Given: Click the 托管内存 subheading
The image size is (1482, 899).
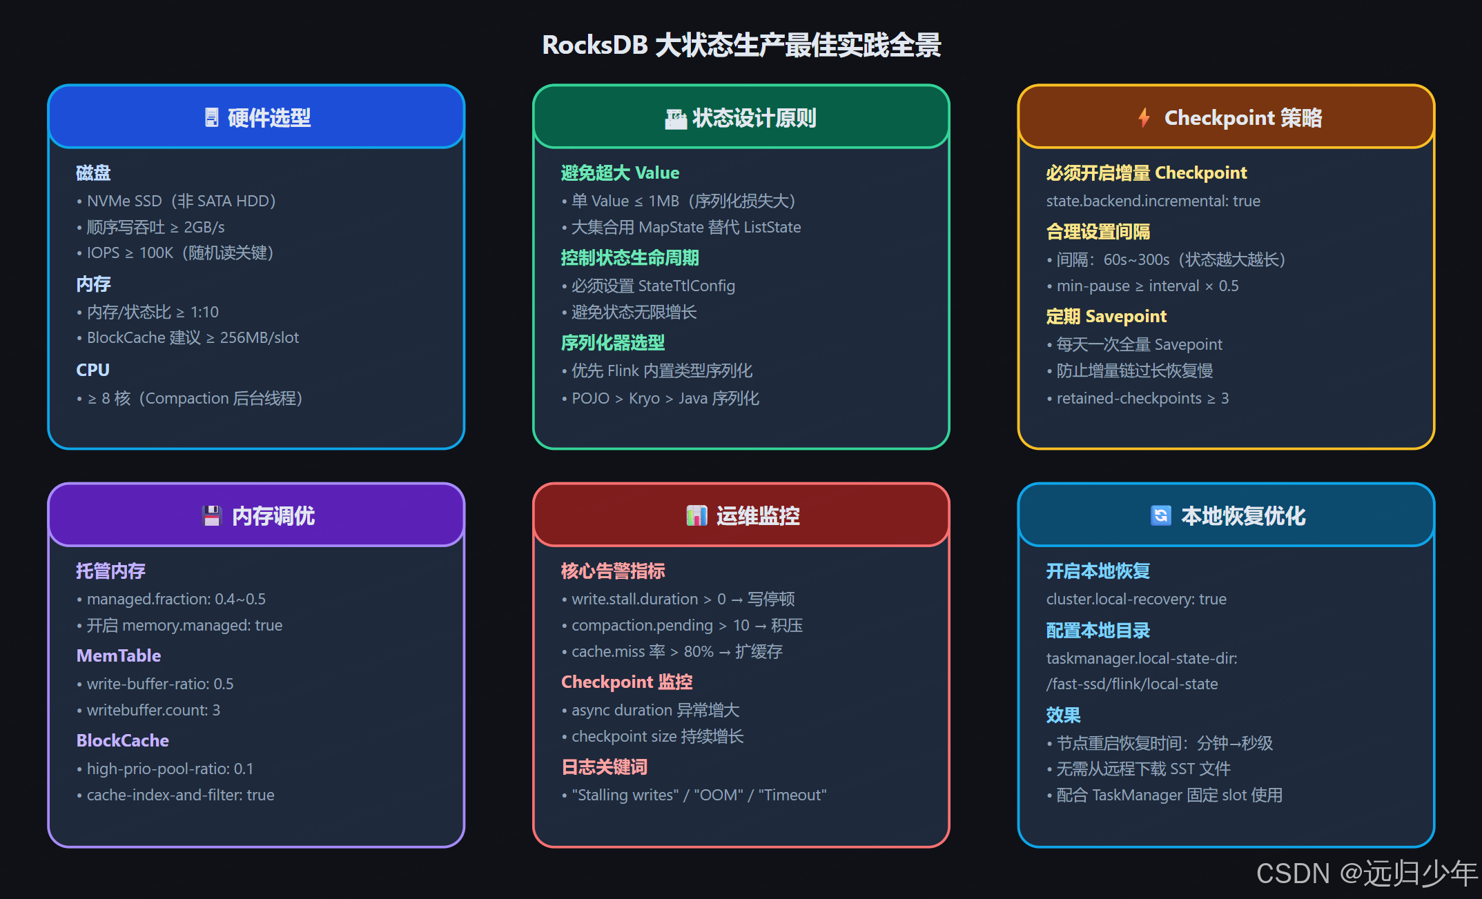Looking at the screenshot, I should click(x=110, y=571).
